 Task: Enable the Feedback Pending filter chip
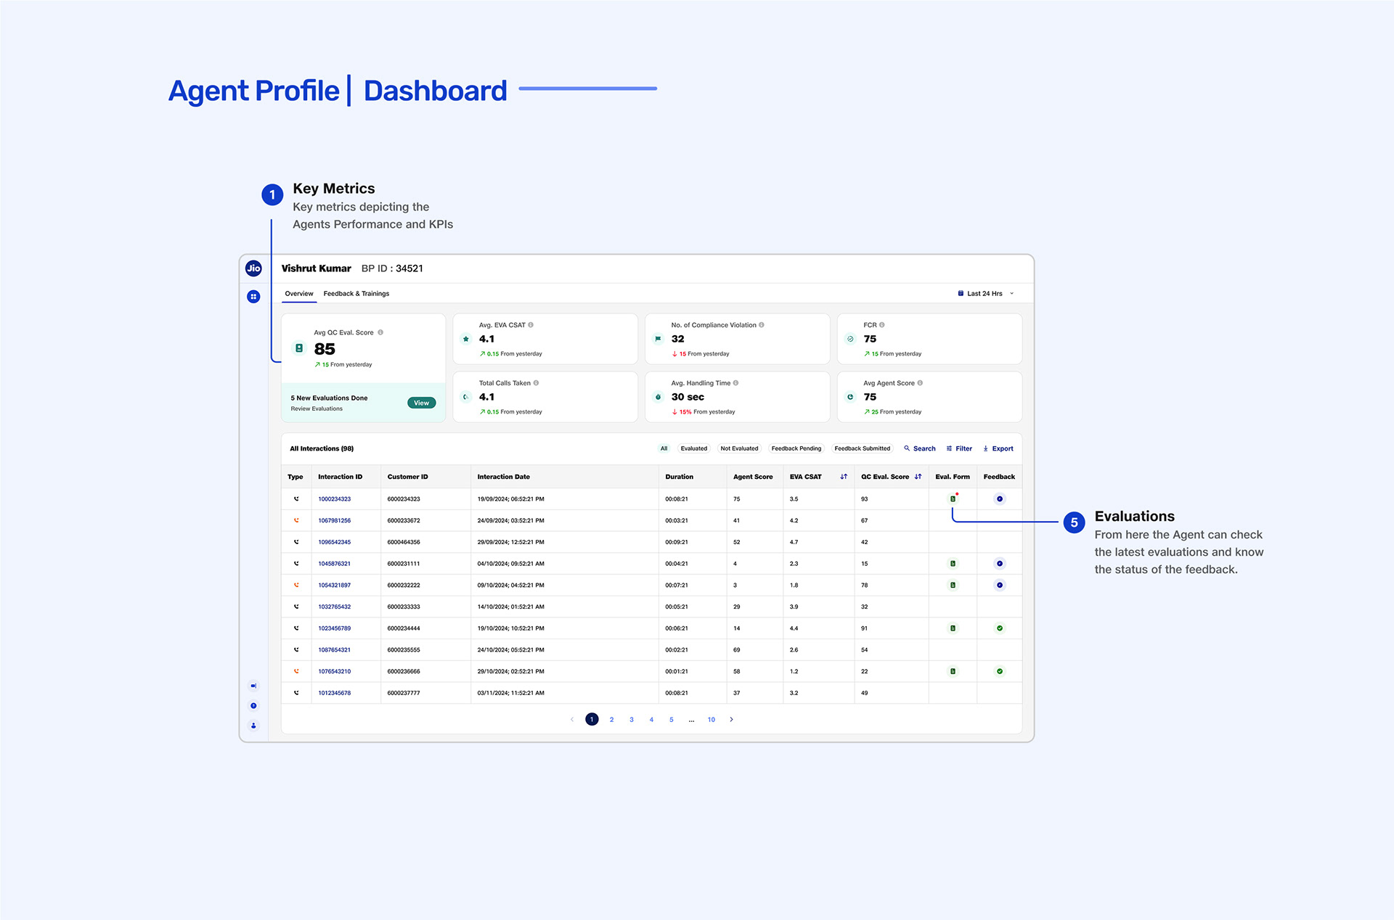click(x=796, y=448)
